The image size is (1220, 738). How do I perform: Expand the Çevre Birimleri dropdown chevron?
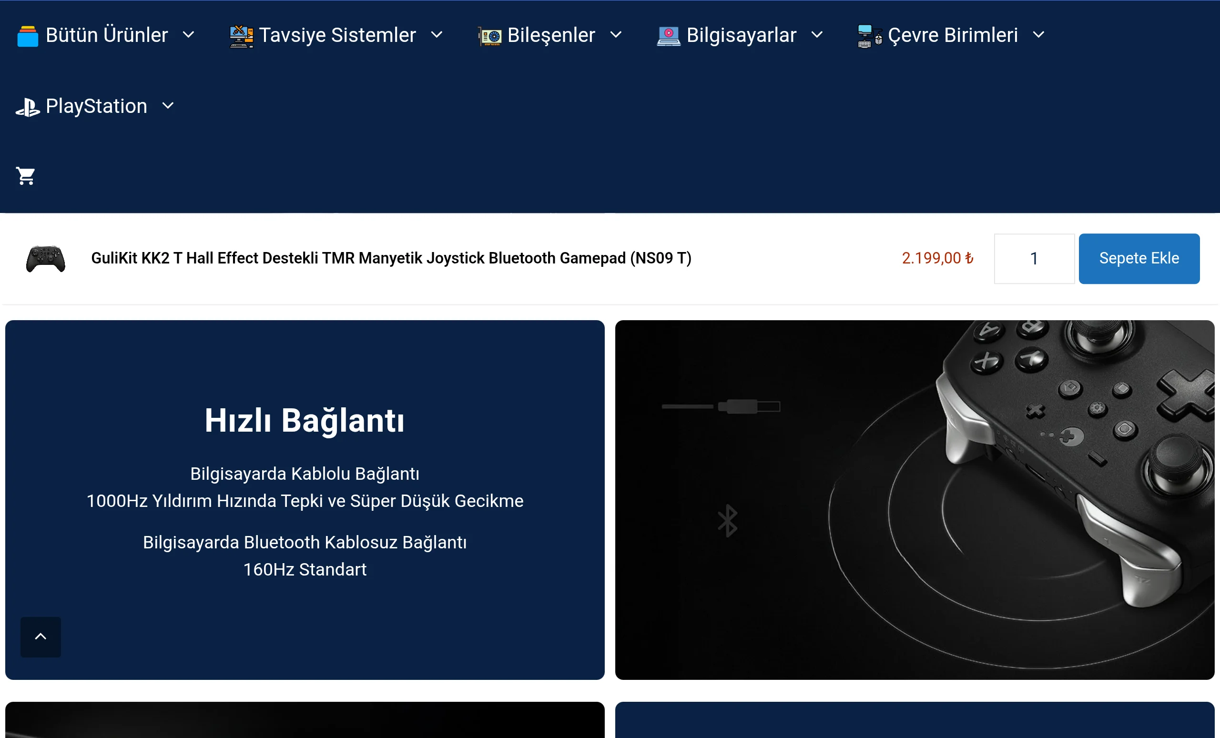1038,35
